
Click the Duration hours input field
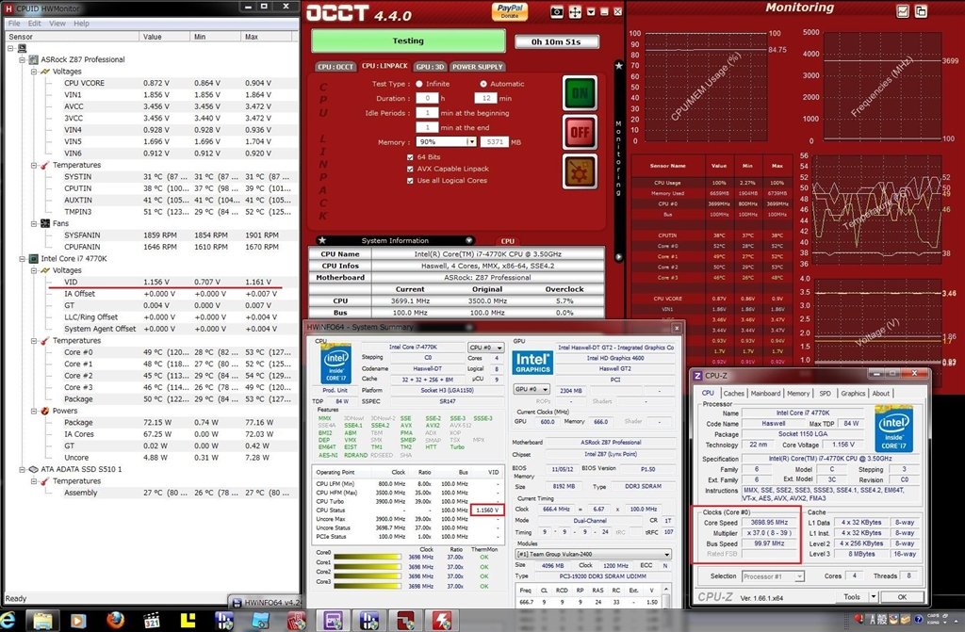click(427, 98)
